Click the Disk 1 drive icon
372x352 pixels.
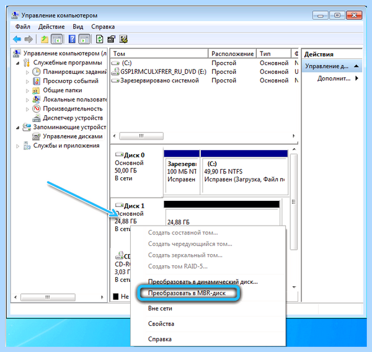coord(119,205)
